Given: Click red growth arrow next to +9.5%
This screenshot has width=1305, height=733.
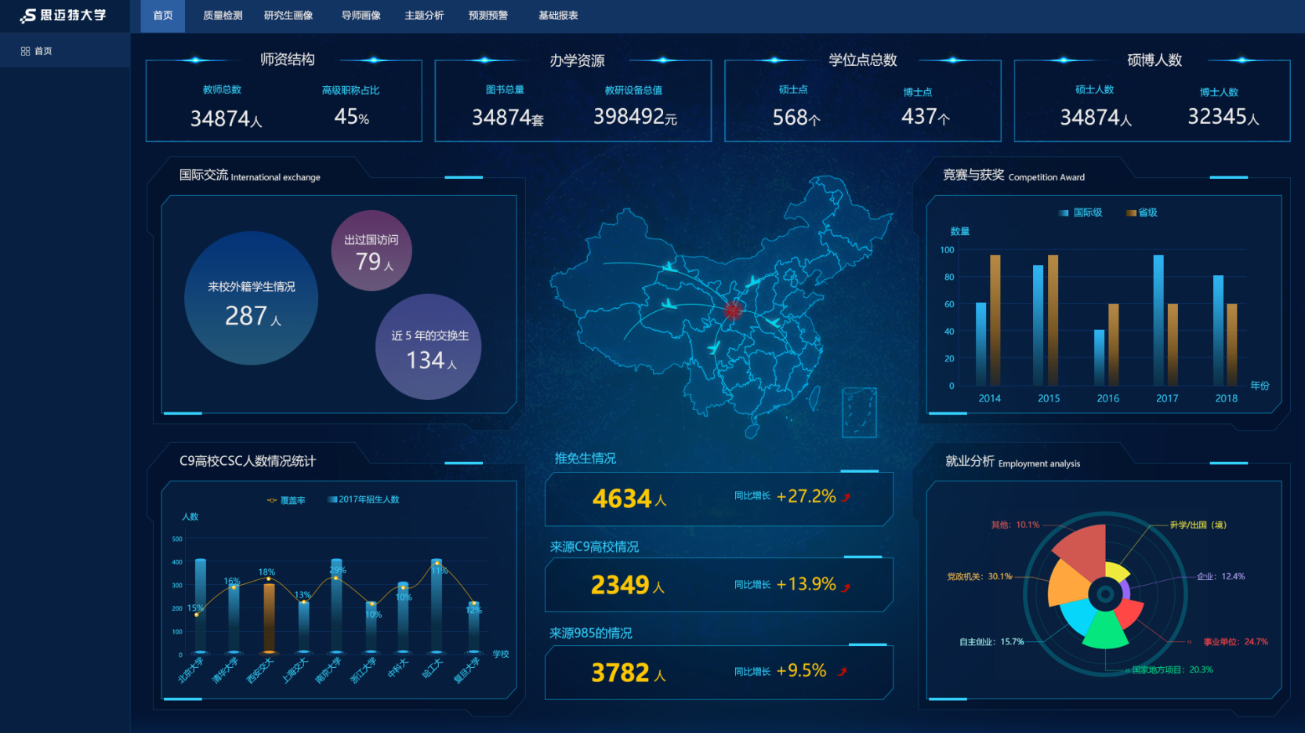Looking at the screenshot, I should pyautogui.click(x=842, y=672).
